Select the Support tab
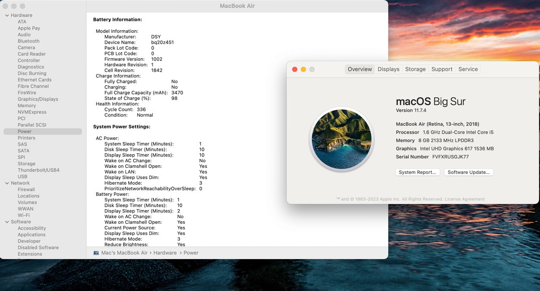The height and width of the screenshot is (291, 540). [442, 69]
